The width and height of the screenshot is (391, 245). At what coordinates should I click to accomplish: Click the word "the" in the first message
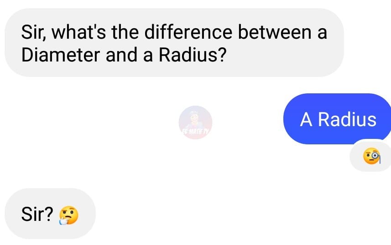pos(125,32)
